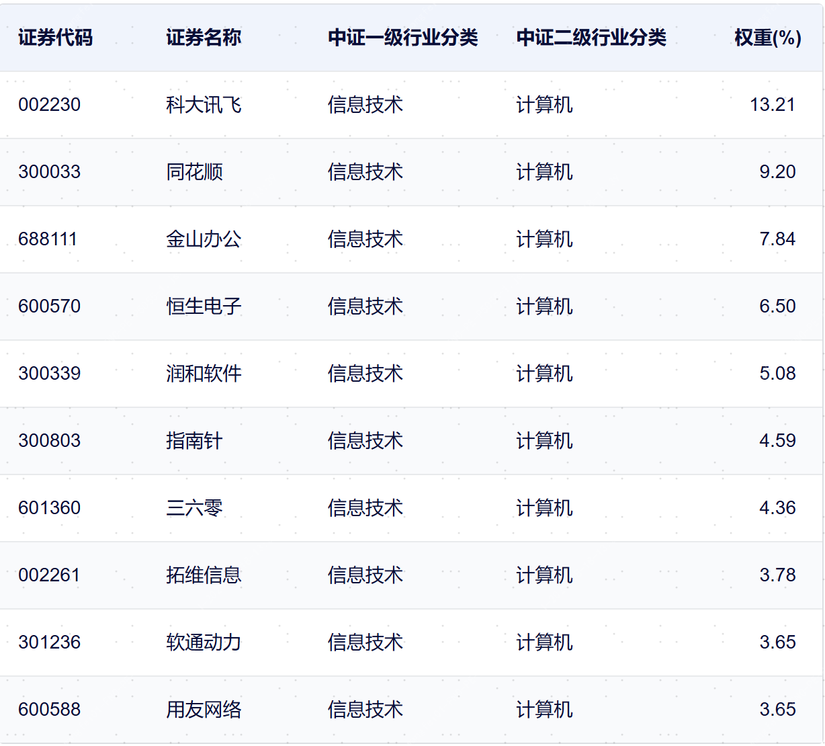825x746 pixels.
Task: Click weight 3.65 in 用友网络 row
Action: point(777,710)
